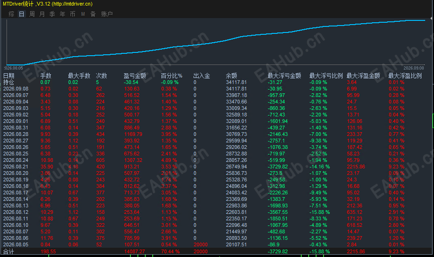Select the M tab
This screenshot has width=434, height=257.
[x=83, y=14]
